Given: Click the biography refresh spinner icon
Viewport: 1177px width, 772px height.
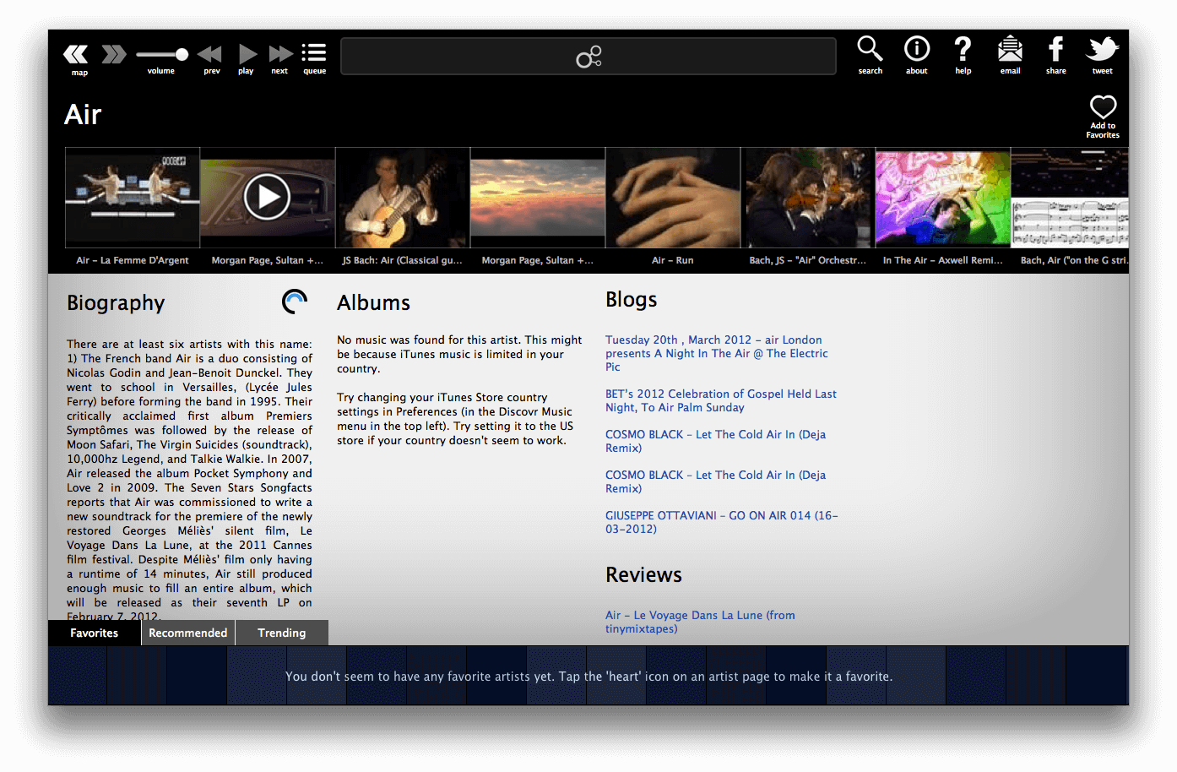Looking at the screenshot, I should coord(295,302).
